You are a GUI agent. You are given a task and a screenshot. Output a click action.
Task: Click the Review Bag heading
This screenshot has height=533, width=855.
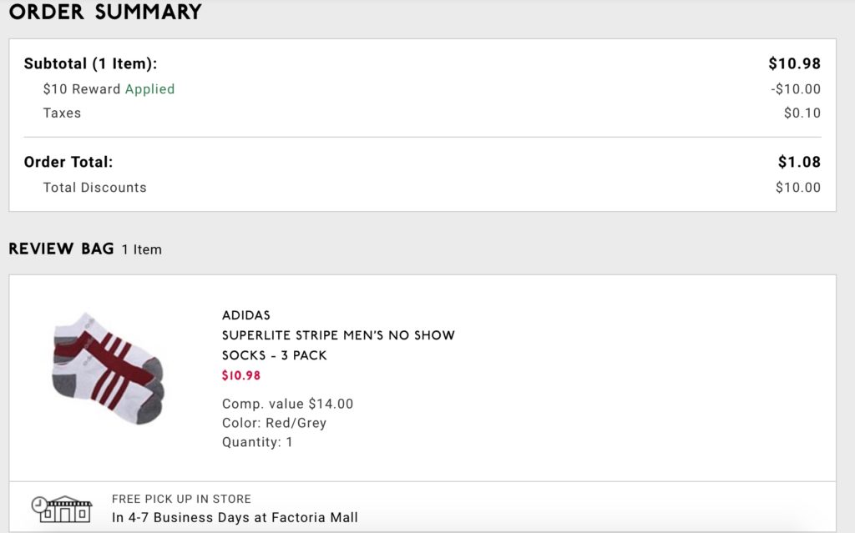(x=61, y=249)
